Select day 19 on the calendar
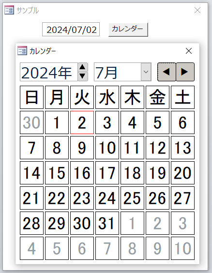The image size is (212, 273). [157, 173]
